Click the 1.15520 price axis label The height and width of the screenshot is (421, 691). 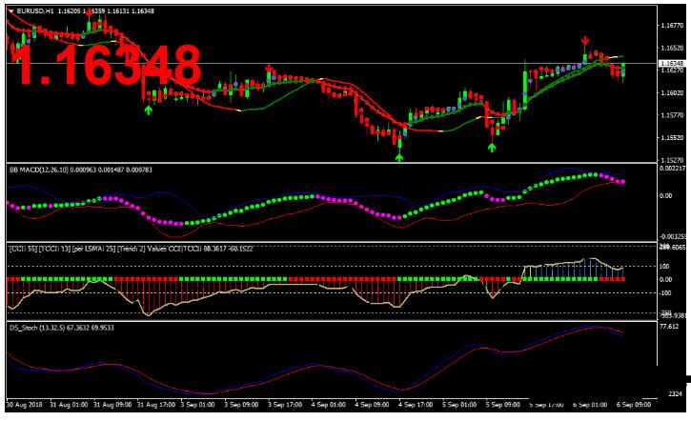[672, 138]
